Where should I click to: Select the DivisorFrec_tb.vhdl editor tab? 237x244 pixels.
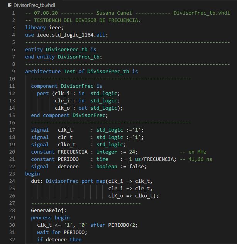pos(29,5)
